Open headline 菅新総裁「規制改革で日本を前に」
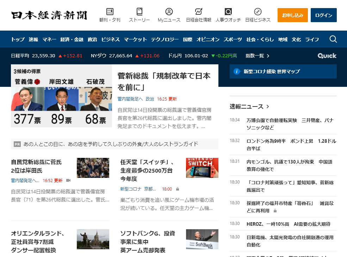347x257 pixels. [164, 82]
